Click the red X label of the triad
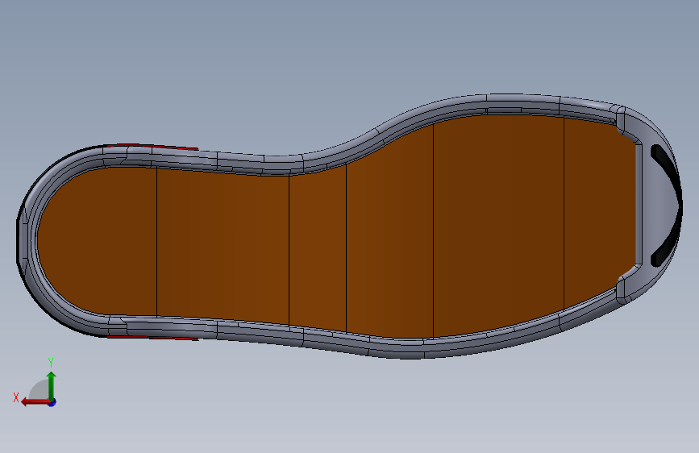This screenshot has height=453, width=699. point(16,397)
